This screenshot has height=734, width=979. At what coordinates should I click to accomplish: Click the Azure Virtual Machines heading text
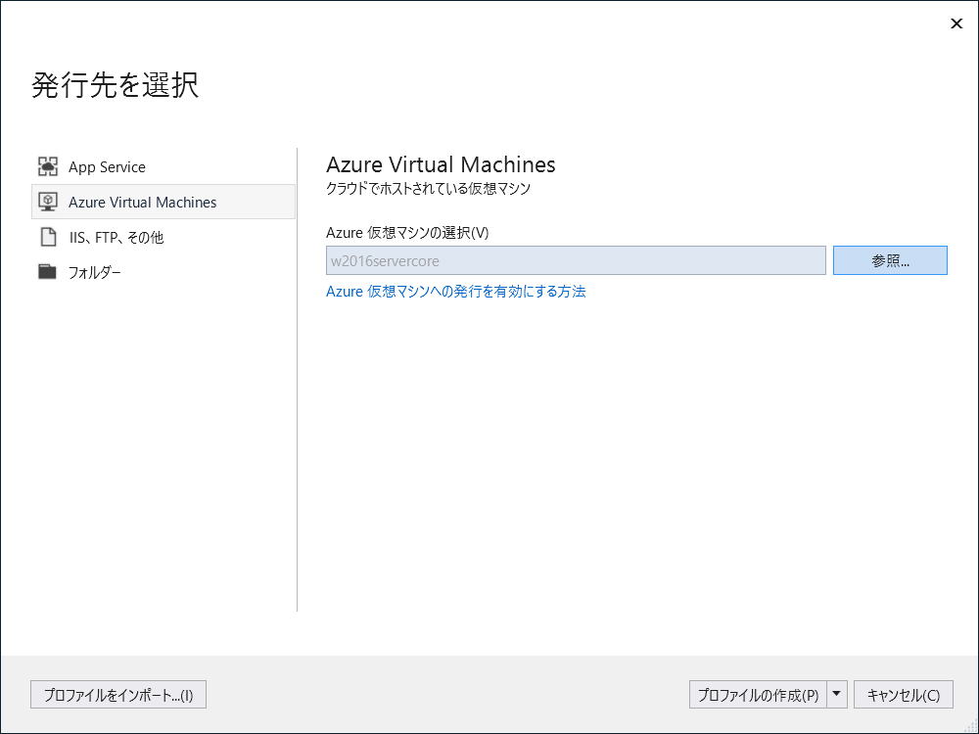(x=441, y=164)
